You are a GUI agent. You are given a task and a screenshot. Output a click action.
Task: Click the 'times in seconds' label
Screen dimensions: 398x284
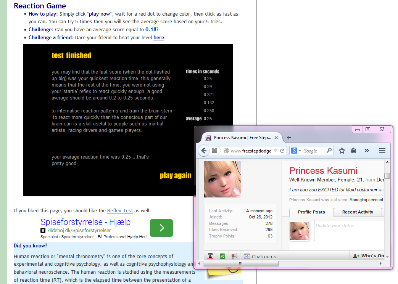[x=203, y=72]
